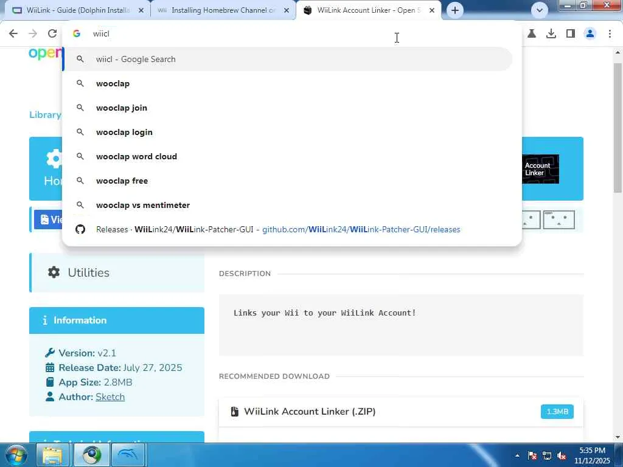Open File Explorer from the taskbar
623x467 pixels.
point(53,455)
